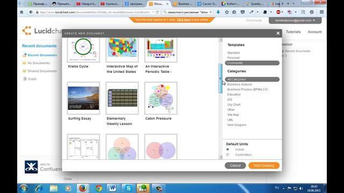This screenshot has height=193, width=344.
Task: Open the Cabin Pressure template thumbnail
Action: [161, 98]
